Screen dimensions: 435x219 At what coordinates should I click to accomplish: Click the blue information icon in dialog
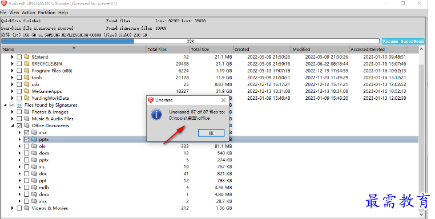click(156, 114)
